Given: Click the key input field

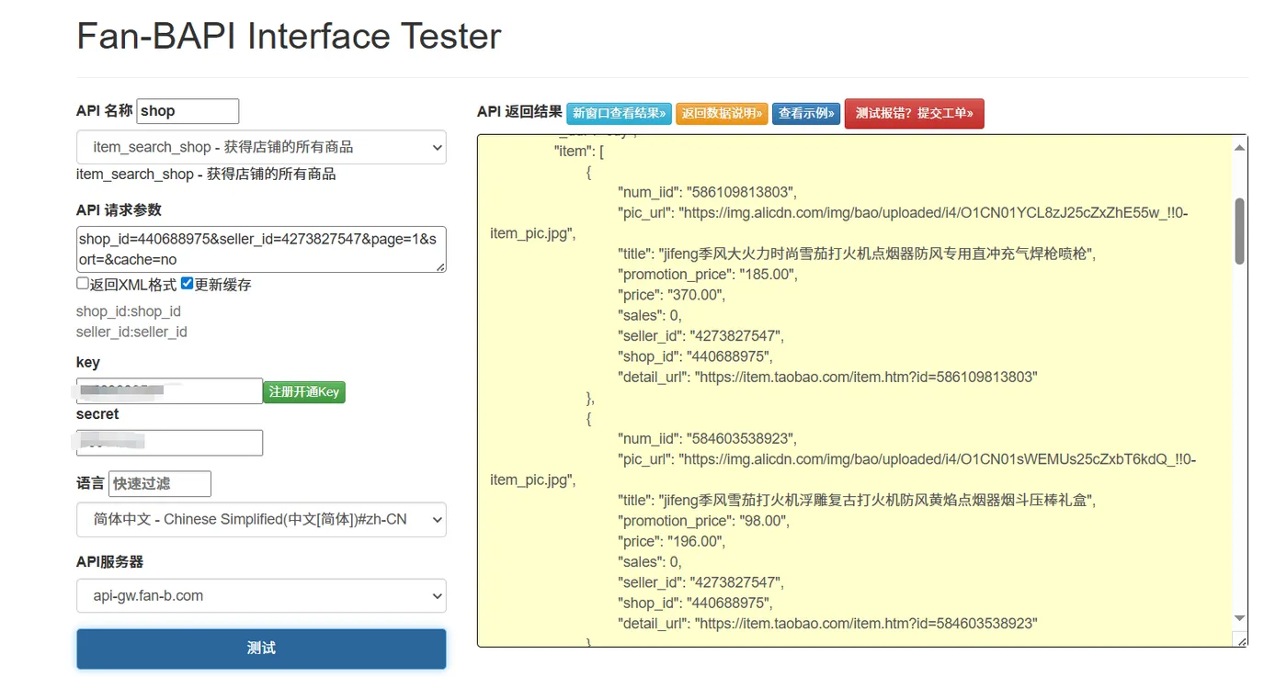Looking at the screenshot, I should tap(169, 391).
